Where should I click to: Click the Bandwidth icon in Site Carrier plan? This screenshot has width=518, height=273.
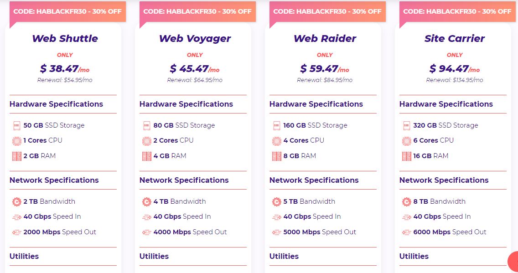[x=406, y=201]
